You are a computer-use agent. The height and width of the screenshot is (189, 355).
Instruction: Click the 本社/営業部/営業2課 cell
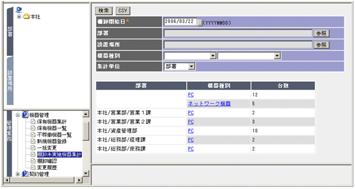click(x=141, y=122)
